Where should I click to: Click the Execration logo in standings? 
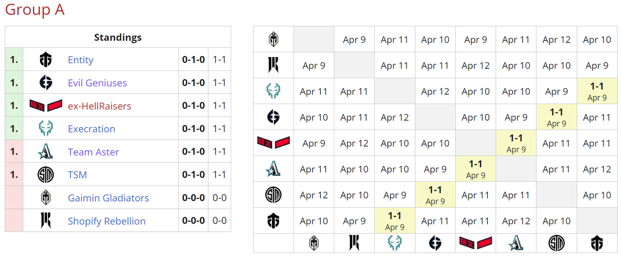pos(46,129)
